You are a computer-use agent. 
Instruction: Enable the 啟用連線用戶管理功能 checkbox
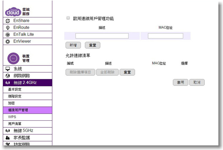tap(68, 18)
